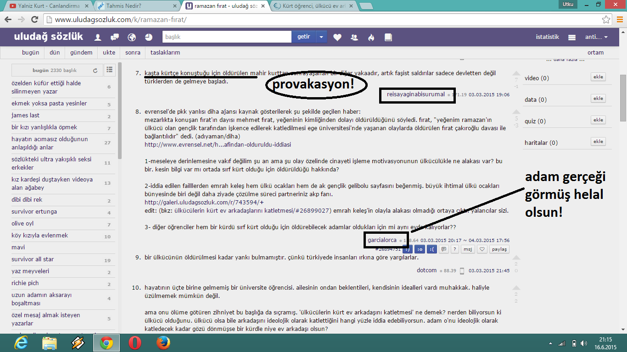627x352 pixels.
Task: Open the galeri.uludagsozluk.com image link
Action: coord(204,203)
